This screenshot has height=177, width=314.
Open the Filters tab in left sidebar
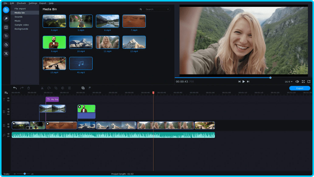(x=6, y=18)
